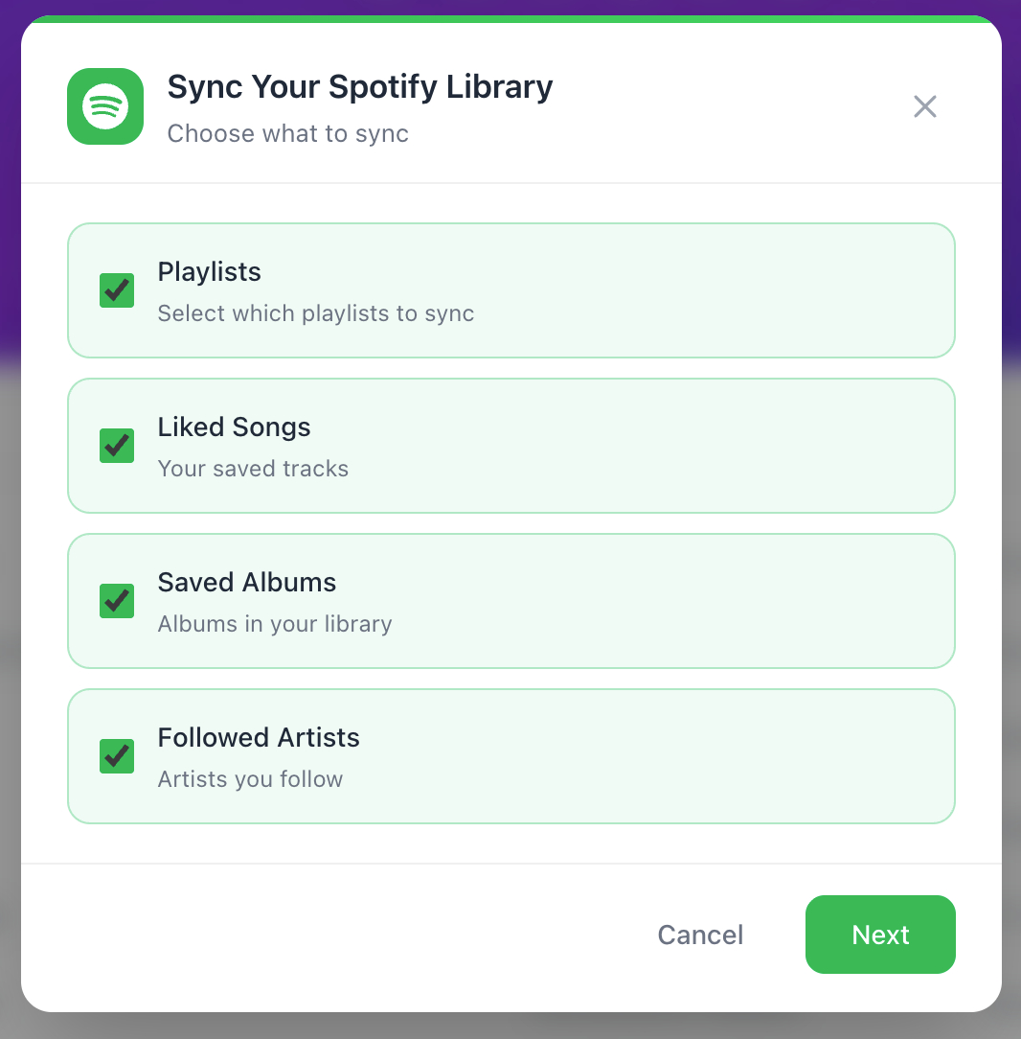This screenshot has width=1021, height=1039.
Task: Untick the Followed Artists checkbox
Action: 117,756
